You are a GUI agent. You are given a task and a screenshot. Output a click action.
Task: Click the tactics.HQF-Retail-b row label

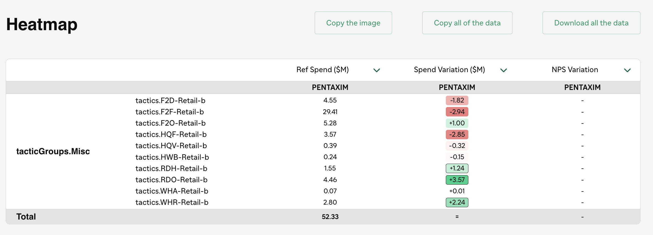click(171, 134)
